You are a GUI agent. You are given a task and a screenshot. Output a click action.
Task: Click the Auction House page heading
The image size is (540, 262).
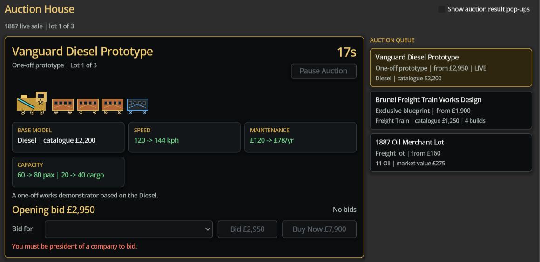point(40,9)
